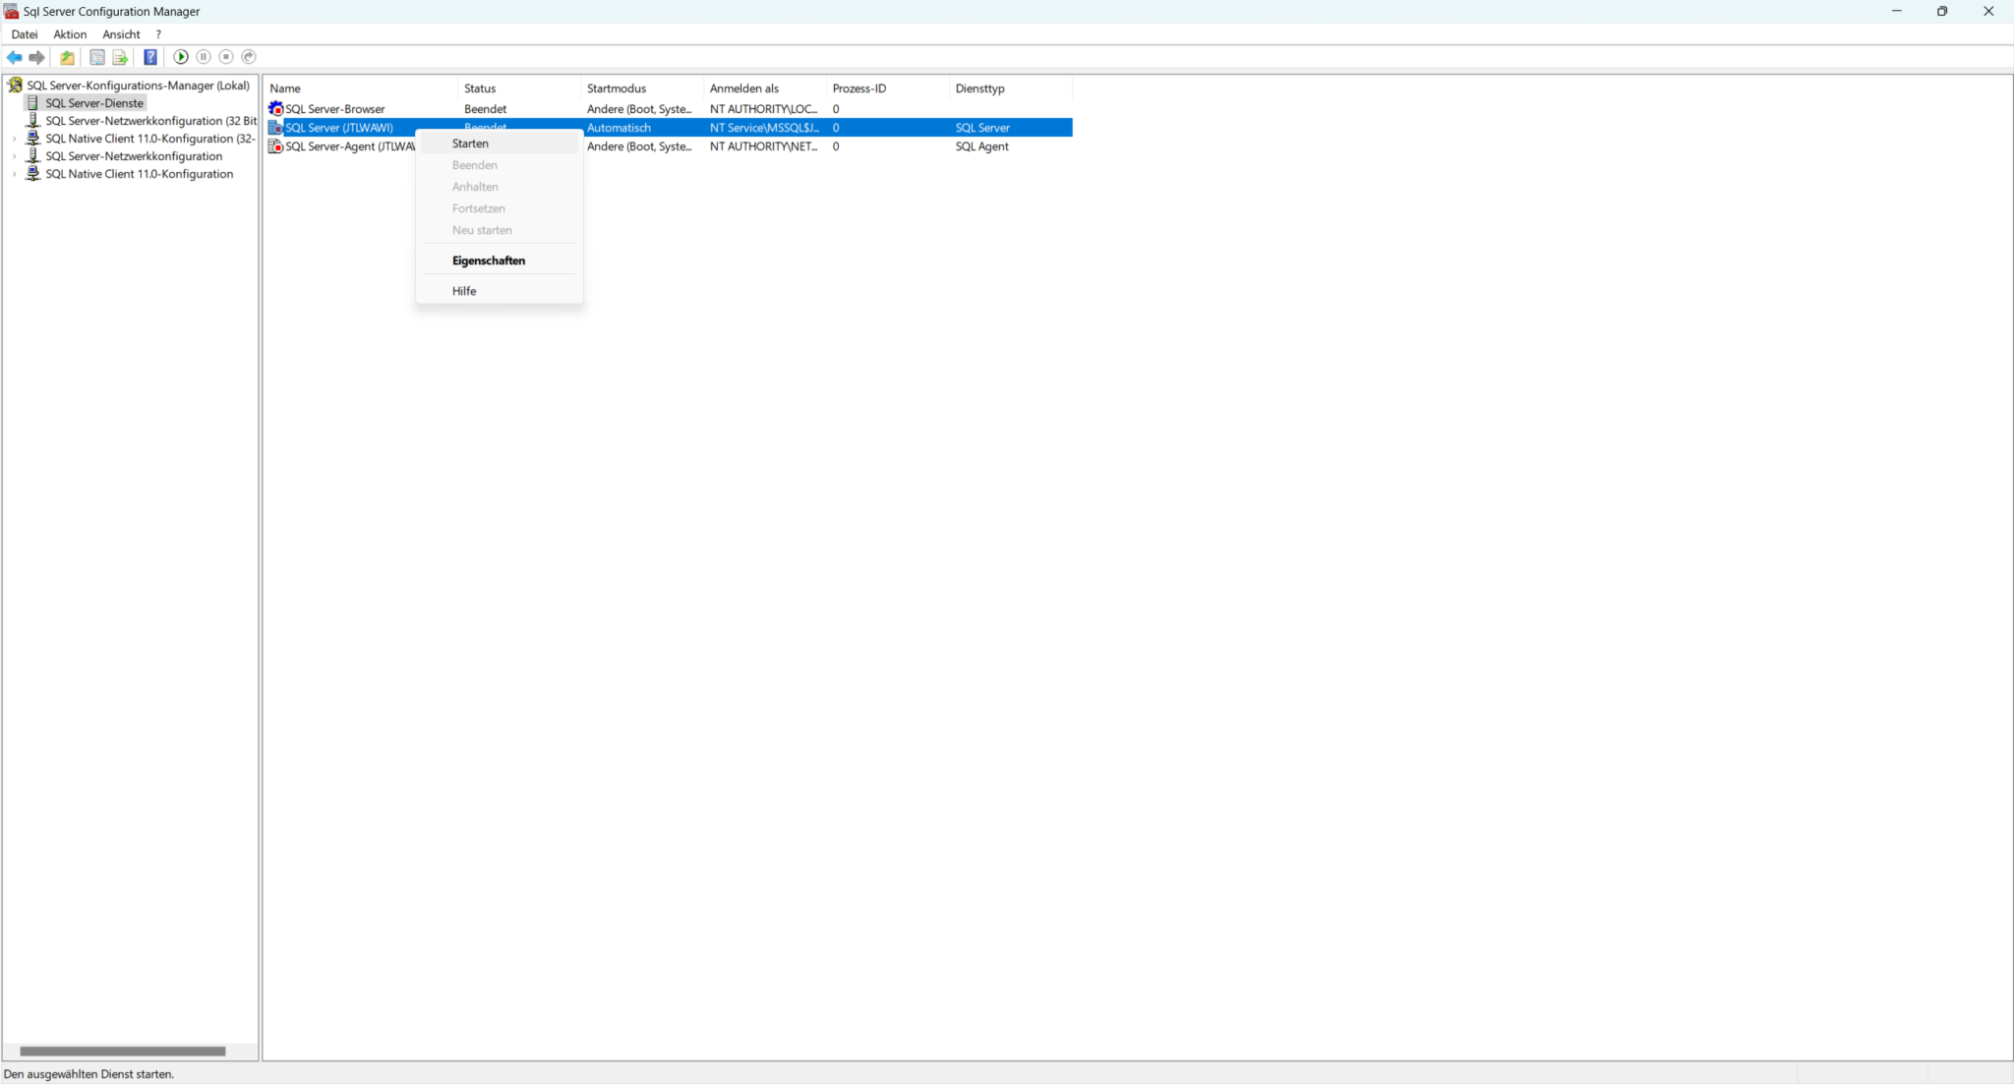Click the SQL Agent service type cell
Image resolution: width=2014 pixels, height=1084 pixels.
click(981, 146)
